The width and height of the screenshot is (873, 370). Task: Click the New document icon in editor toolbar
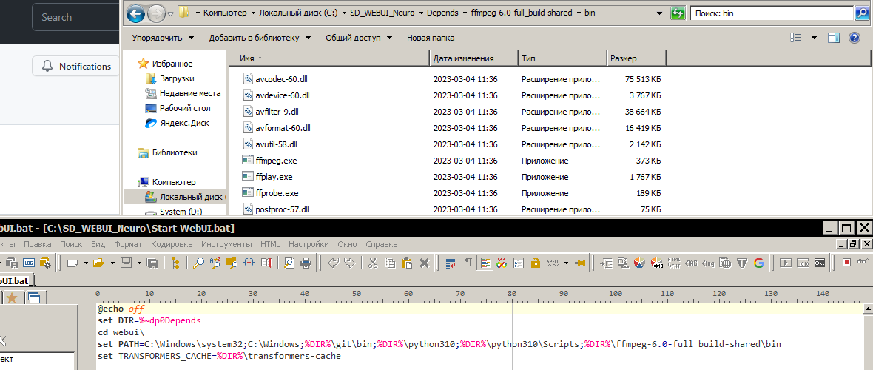tap(73, 263)
